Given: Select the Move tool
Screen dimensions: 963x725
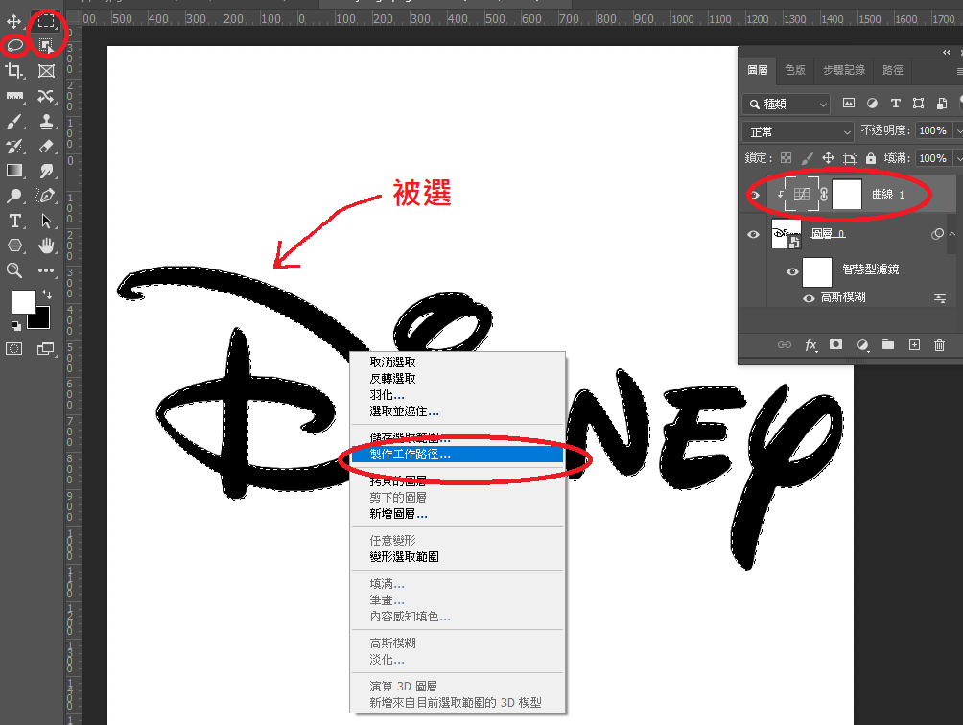Looking at the screenshot, I should point(14,21).
